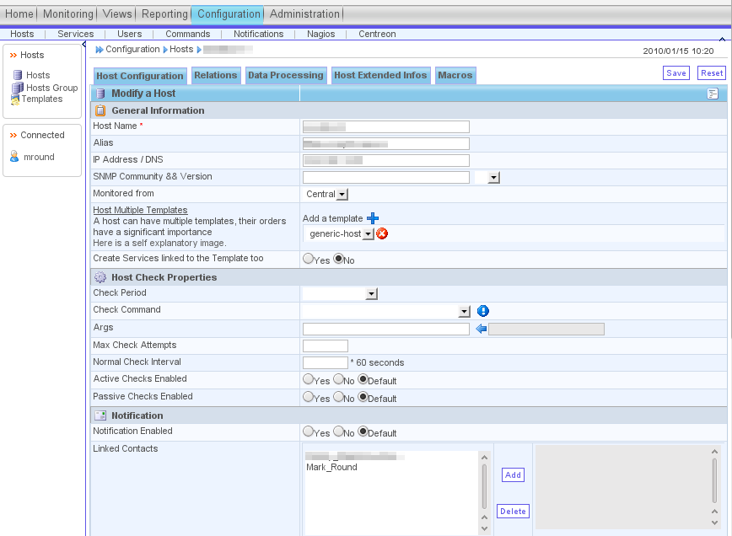
Task: Expand the Check Period dropdown
Action: [371, 294]
